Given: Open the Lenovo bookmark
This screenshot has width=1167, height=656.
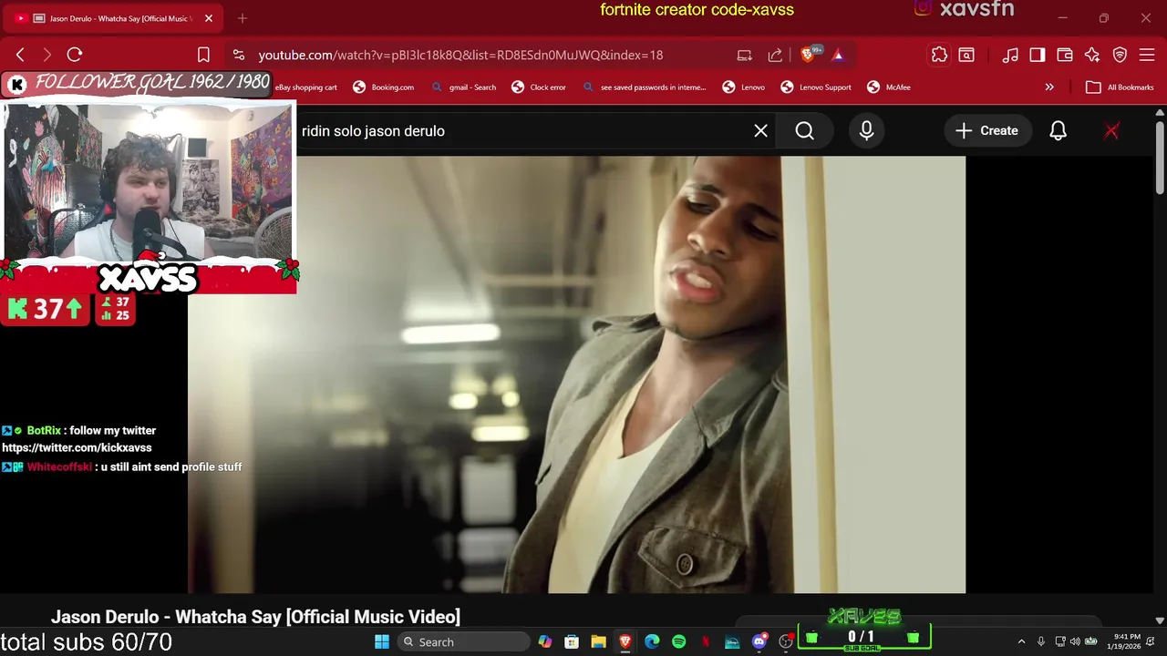Looking at the screenshot, I should (744, 87).
